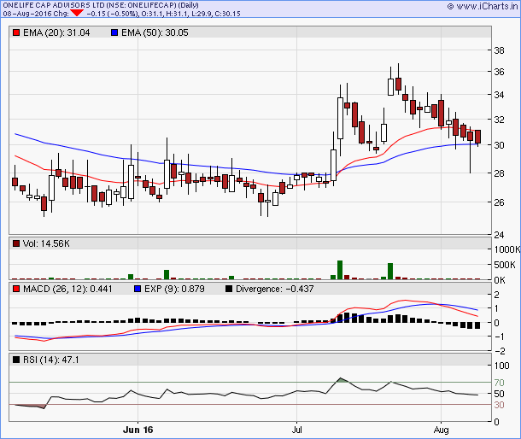Screen dimensions: 521x439
Task: Click the black Divergence legend swatch
Action: pos(229,289)
